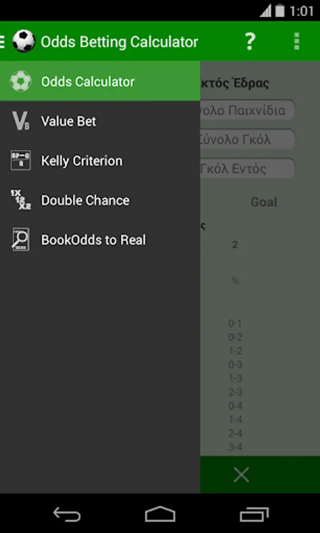320x533 pixels.
Task: Tap the Σύνολο Γκόλ input field
Action: (x=247, y=139)
